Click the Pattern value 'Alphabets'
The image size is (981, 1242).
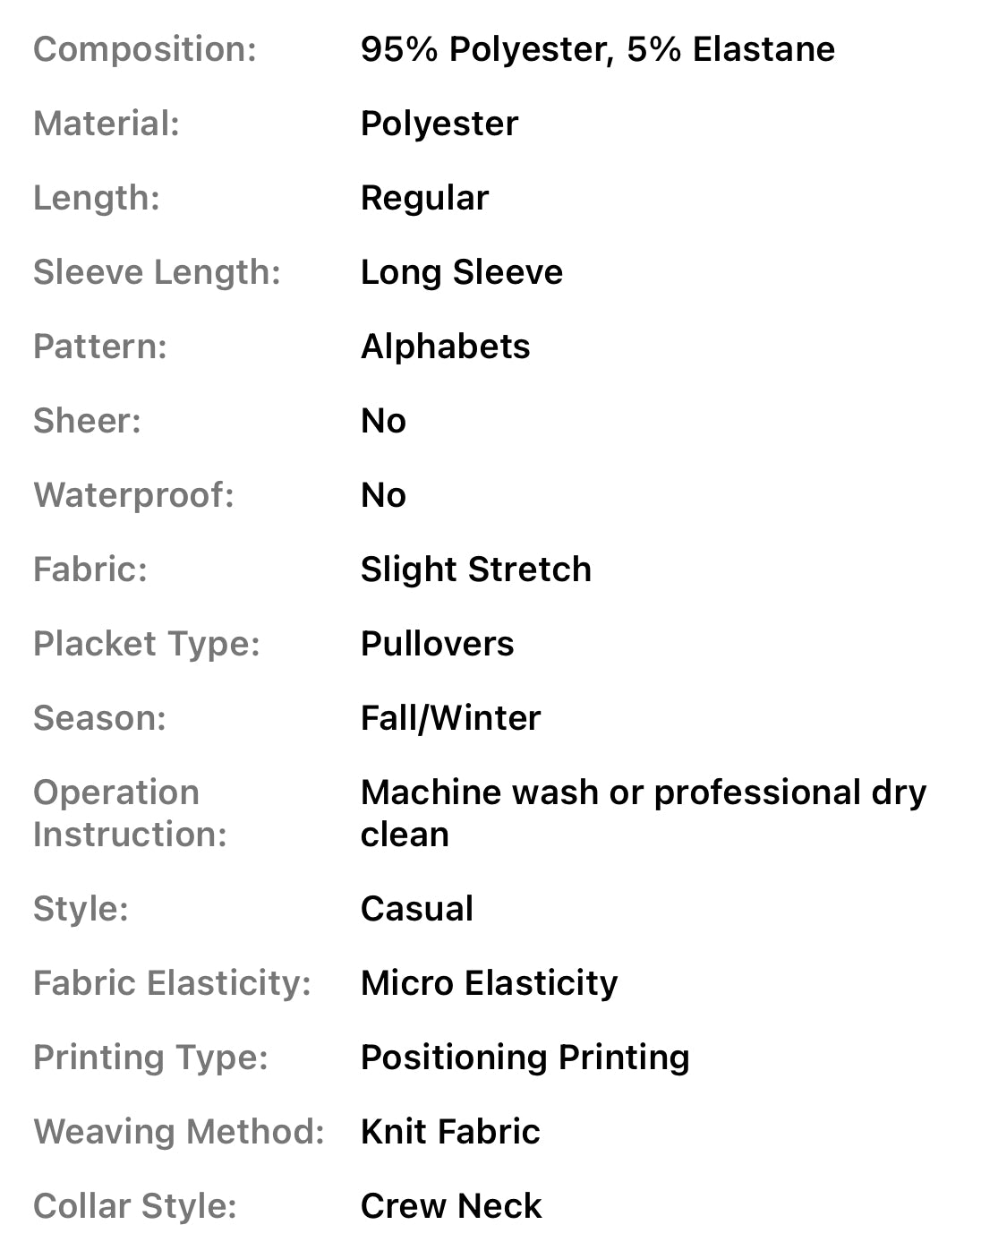[445, 347]
